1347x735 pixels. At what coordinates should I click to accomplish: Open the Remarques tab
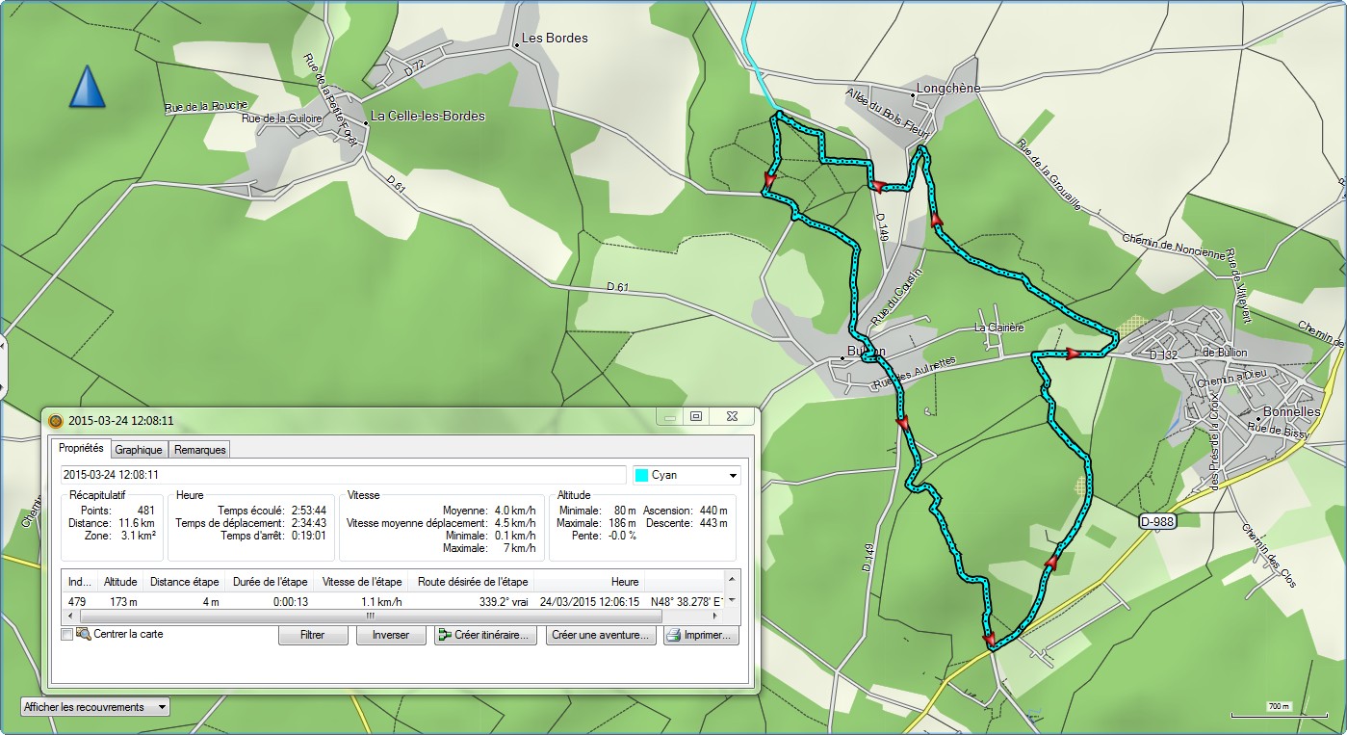coord(199,450)
